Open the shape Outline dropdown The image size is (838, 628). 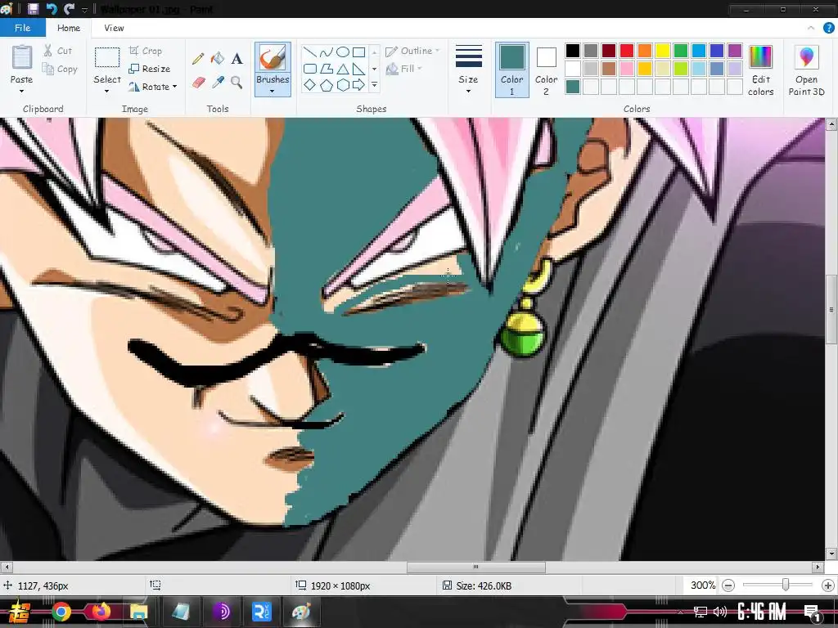pos(412,51)
